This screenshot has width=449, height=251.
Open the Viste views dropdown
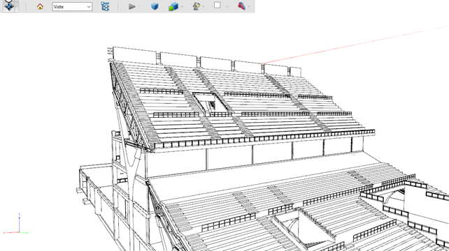click(72, 6)
